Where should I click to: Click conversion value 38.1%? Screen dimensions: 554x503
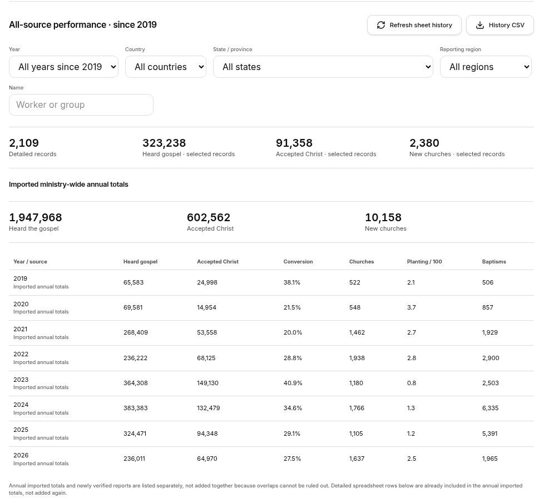292,282
